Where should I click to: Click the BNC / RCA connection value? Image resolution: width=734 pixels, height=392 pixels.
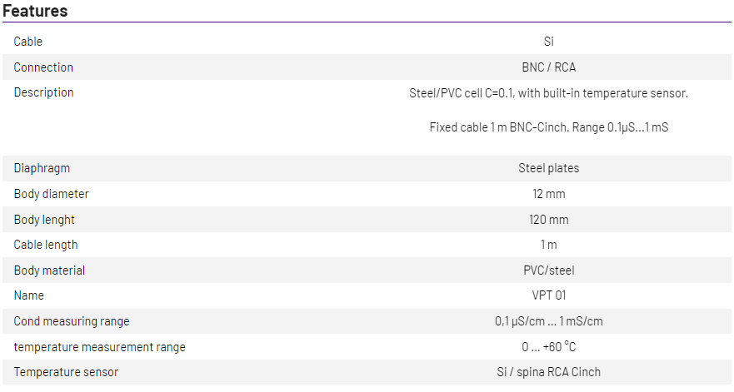[x=548, y=67]
